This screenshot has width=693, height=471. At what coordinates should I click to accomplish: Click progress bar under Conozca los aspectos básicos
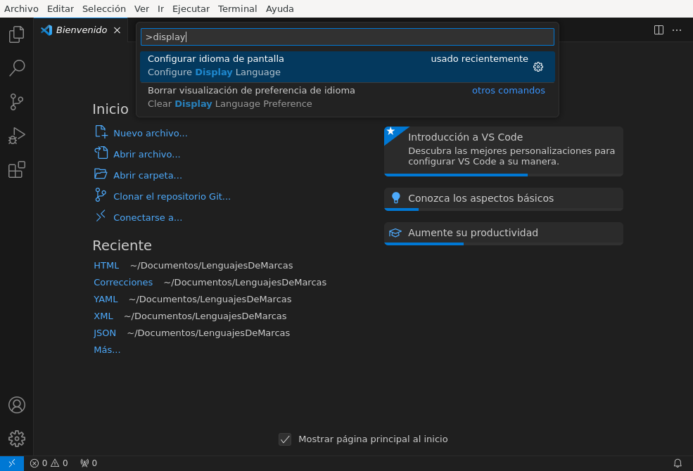coord(504,209)
